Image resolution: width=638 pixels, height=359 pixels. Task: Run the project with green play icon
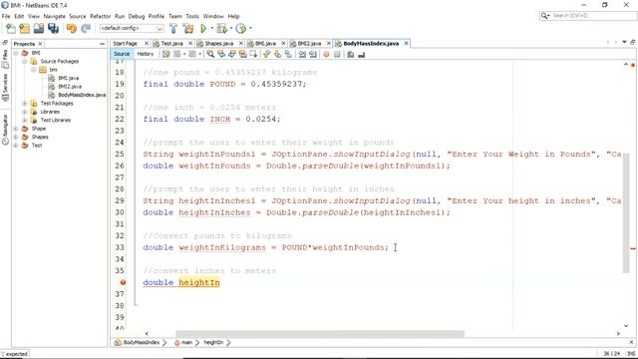tap(203, 29)
